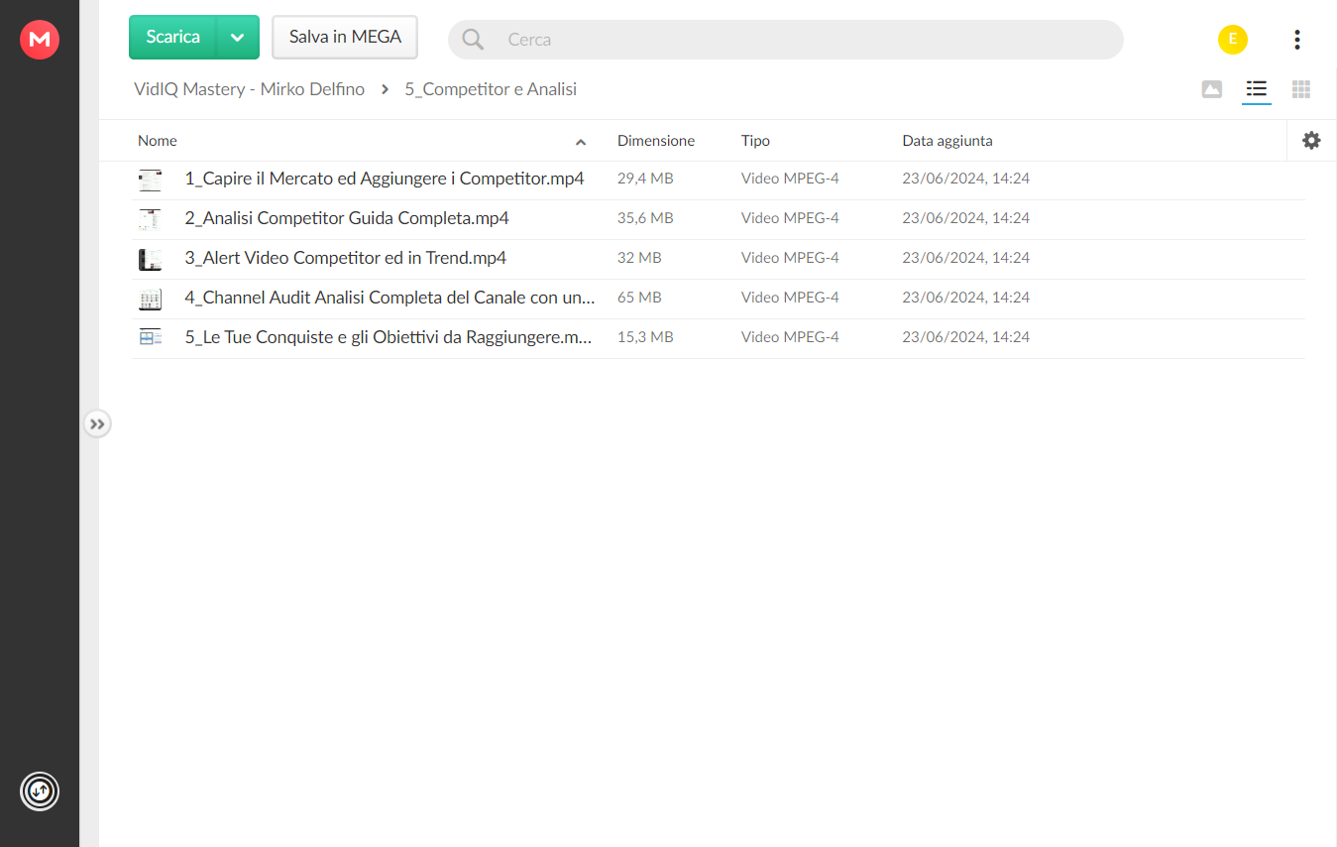The width and height of the screenshot is (1337, 847).
Task: Click thumbnail of 2_Analisi Competitor video
Action: (150, 219)
